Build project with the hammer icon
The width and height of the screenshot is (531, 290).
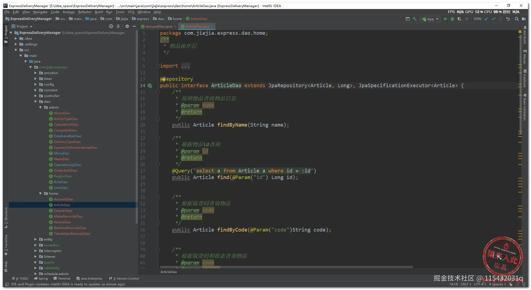pos(415,19)
